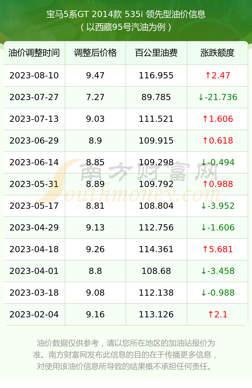
Task: Click the fuel cost value 113.126
Action: [x=156, y=315]
